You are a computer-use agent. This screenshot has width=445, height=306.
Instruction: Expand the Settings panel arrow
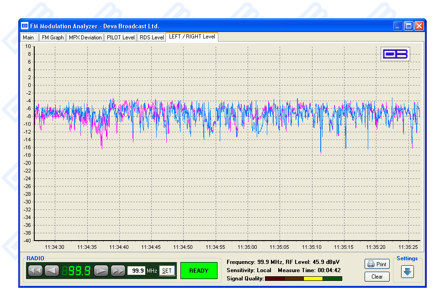tap(407, 271)
